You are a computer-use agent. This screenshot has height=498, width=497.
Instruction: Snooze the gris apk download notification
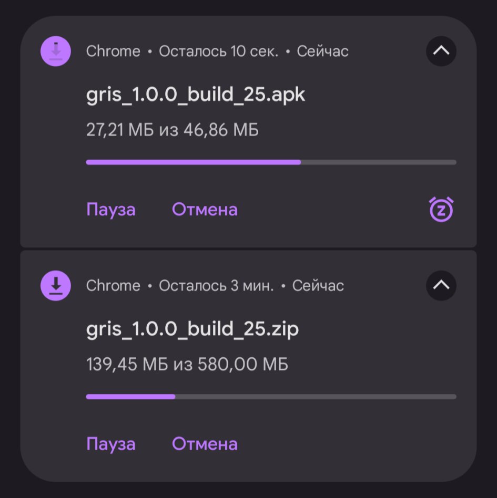click(x=441, y=209)
